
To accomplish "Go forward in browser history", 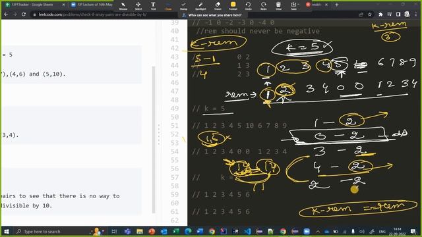I will tap(15, 14).
